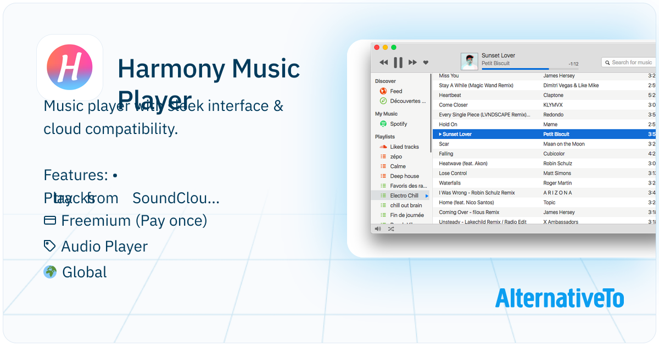This screenshot has height=346, width=659.
Task: Click the AlternativeTo logo
Action: [x=559, y=298]
